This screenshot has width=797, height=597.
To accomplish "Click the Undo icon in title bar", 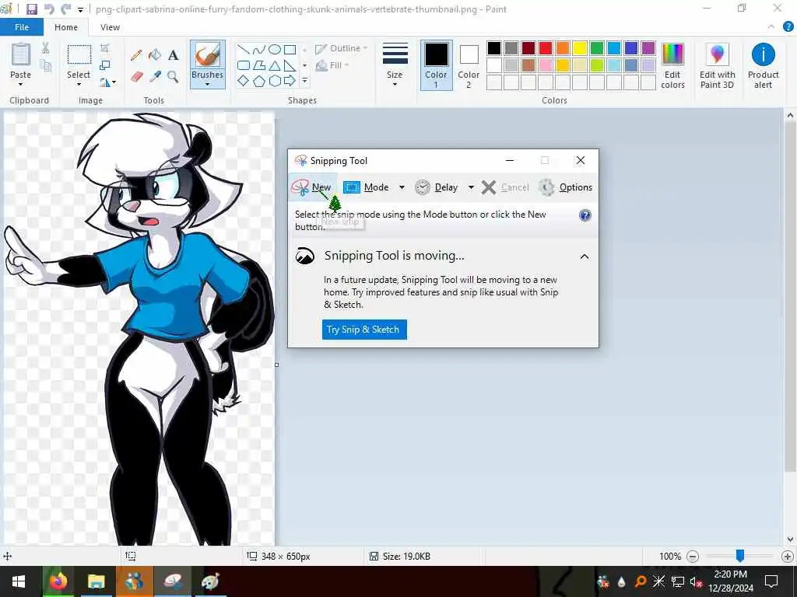I will click(x=49, y=9).
